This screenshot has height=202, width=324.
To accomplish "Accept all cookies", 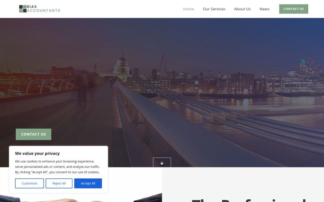I will coord(88,183).
